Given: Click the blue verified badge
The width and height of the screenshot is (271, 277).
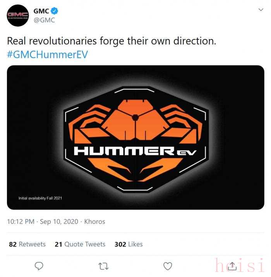Looking at the screenshot, I should pos(54,11).
